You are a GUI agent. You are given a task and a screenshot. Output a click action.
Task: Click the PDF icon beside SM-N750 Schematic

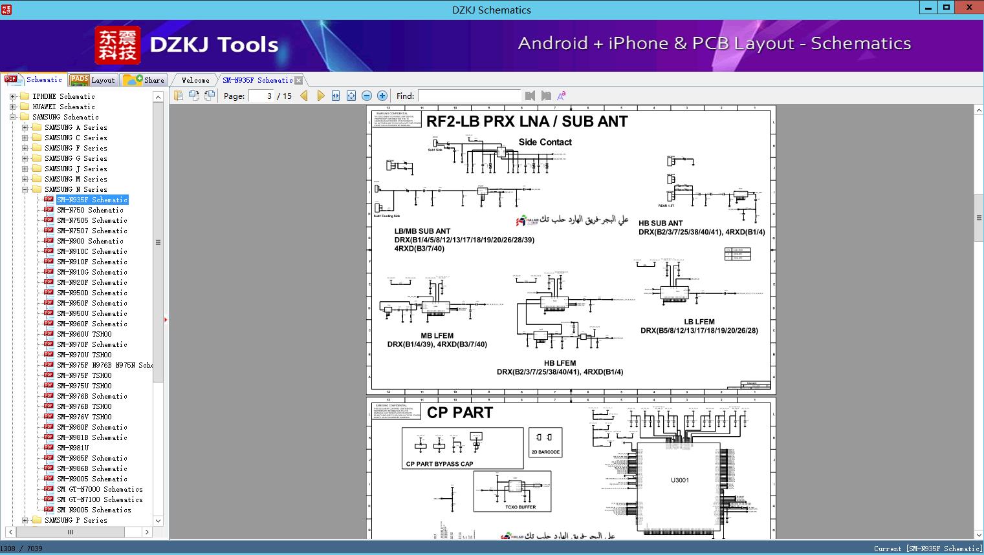click(x=49, y=209)
